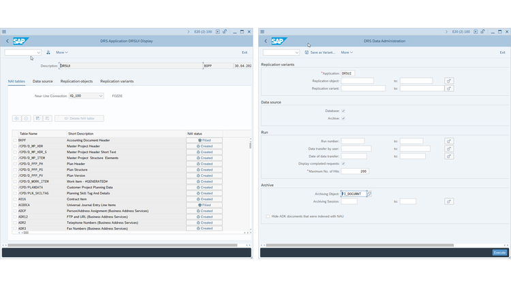Image resolution: width=511 pixels, height=287 pixels.
Task: Go back in DRS Data Administration window
Action: [x=266, y=41]
